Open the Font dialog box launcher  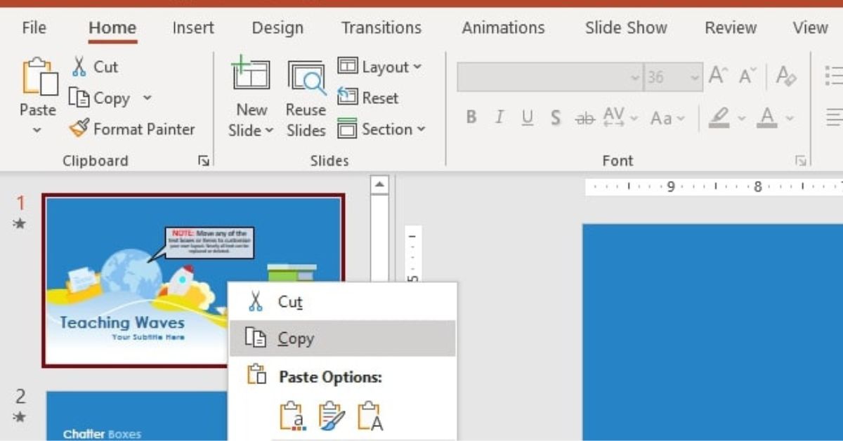pos(800,160)
